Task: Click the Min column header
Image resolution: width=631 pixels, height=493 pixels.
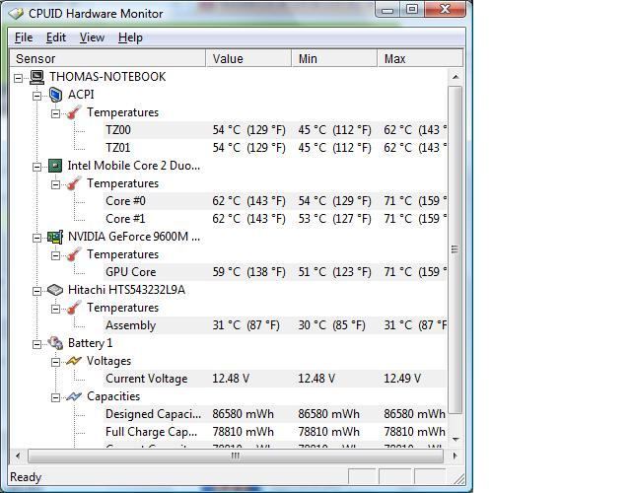Action: tap(334, 59)
